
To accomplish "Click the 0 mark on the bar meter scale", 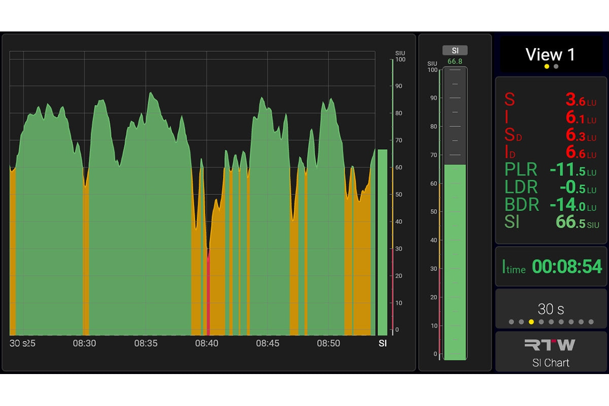I will 435,354.
